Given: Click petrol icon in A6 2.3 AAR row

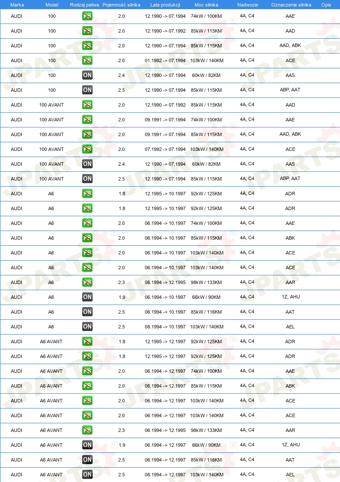Looking at the screenshot, I should (87, 282).
